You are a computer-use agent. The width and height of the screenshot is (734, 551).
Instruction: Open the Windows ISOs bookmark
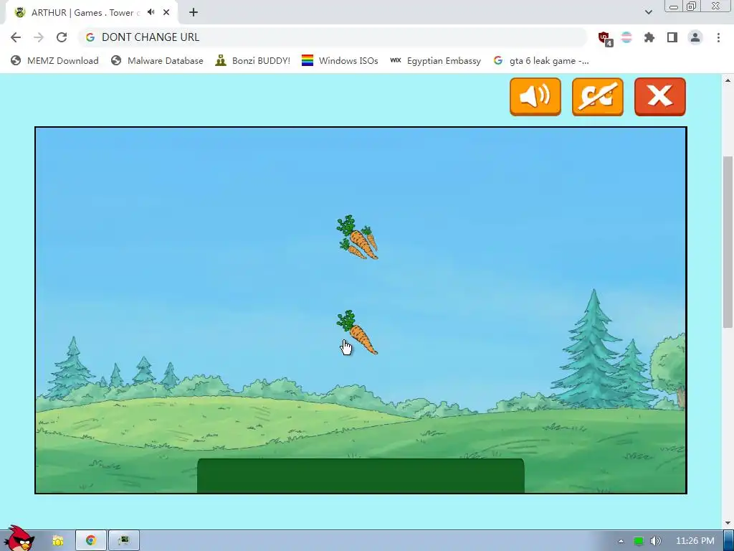(340, 61)
